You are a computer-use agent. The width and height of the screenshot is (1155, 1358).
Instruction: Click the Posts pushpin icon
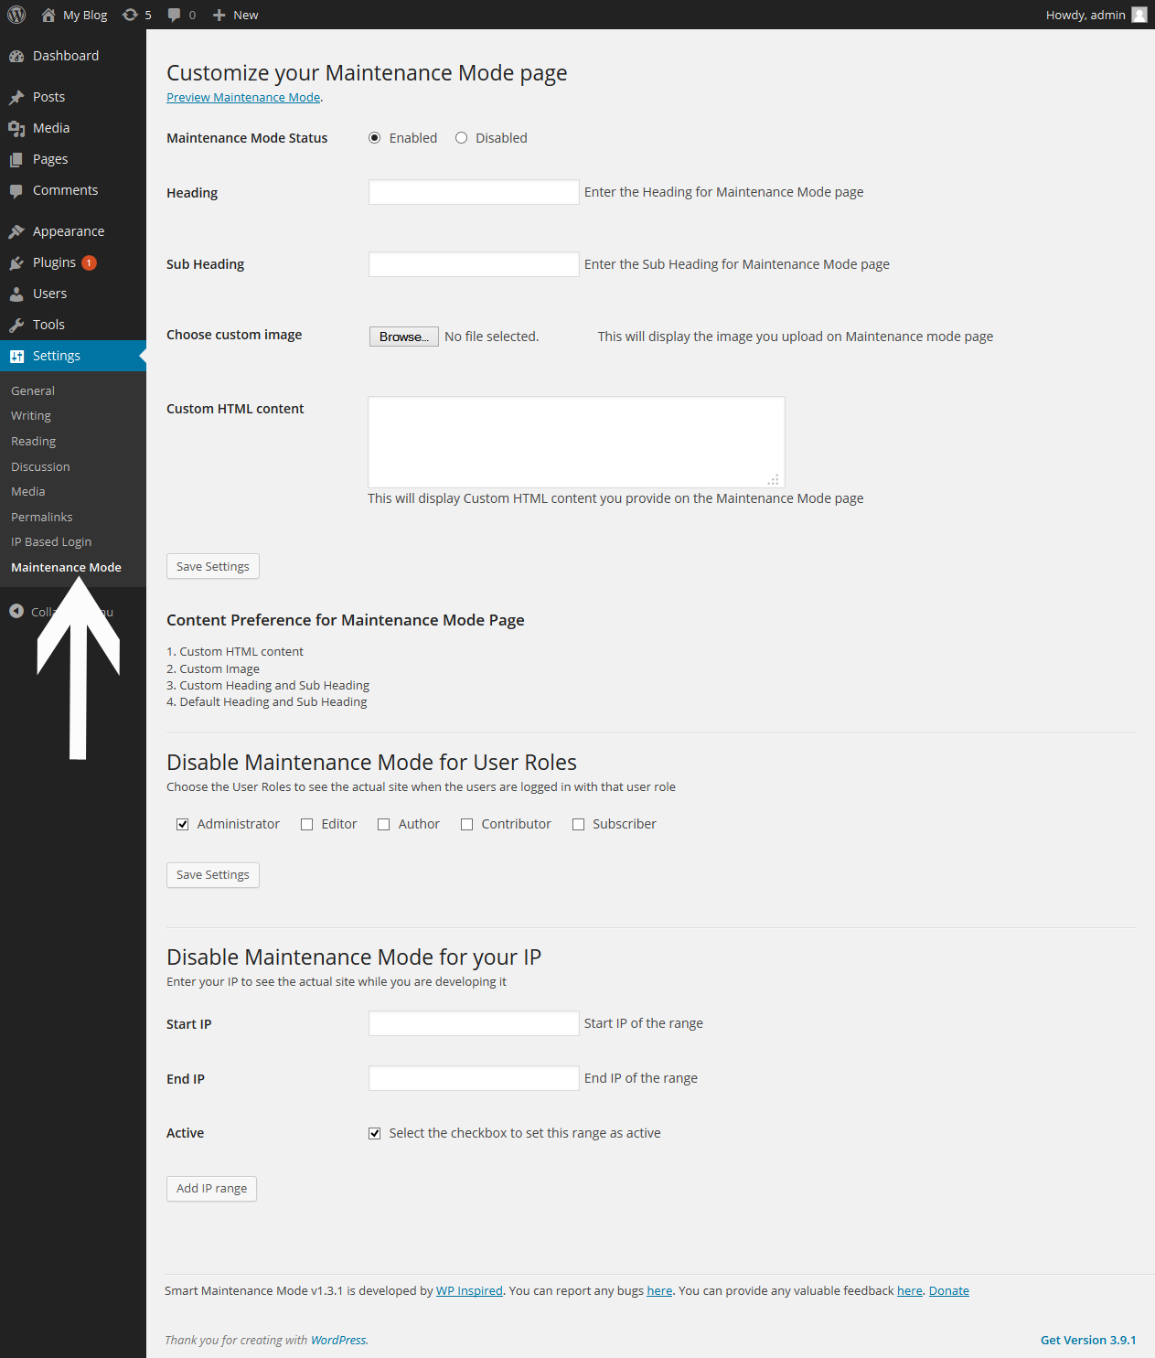(x=16, y=97)
